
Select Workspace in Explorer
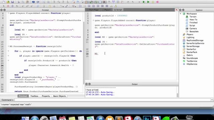point(192,14)
